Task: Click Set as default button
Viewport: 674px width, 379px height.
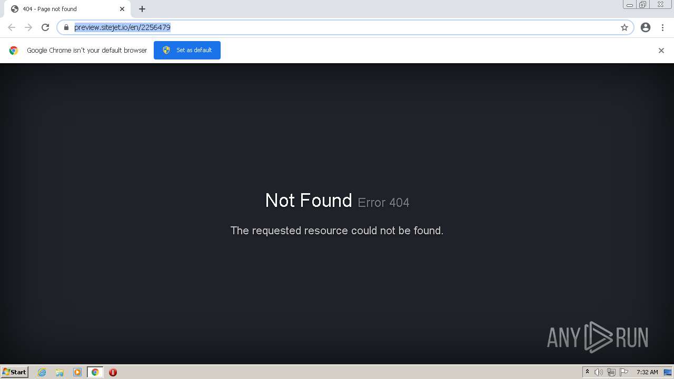Action: point(187,50)
